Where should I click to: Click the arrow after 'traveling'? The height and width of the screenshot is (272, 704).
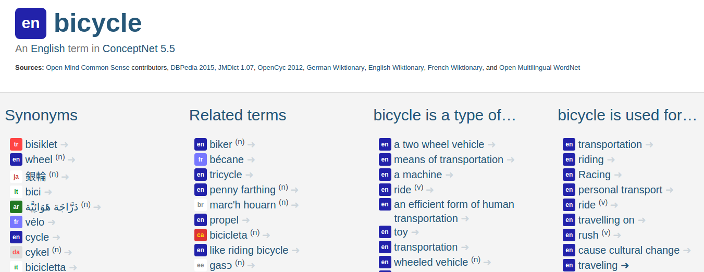tap(625, 265)
